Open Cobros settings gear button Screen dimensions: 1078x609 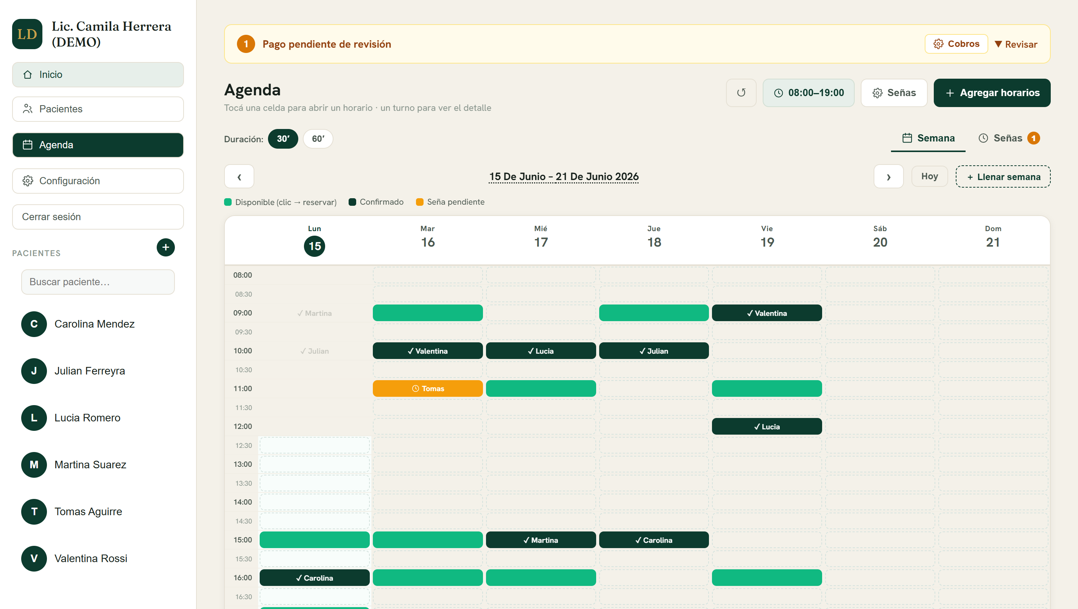956,44
